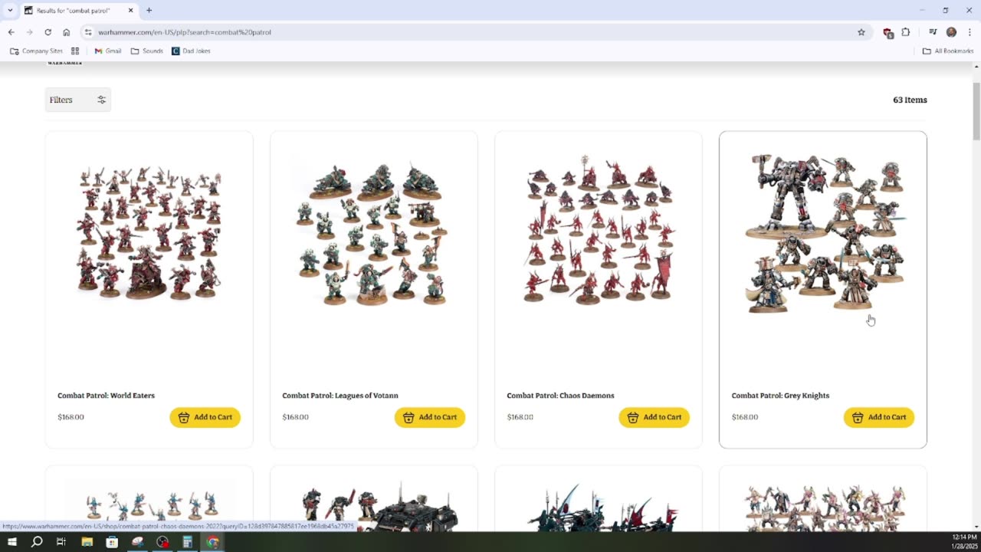The width and height of the screenshot is (981, 552).
Task: View site information icon in address bar
Action: click(89, 32)
